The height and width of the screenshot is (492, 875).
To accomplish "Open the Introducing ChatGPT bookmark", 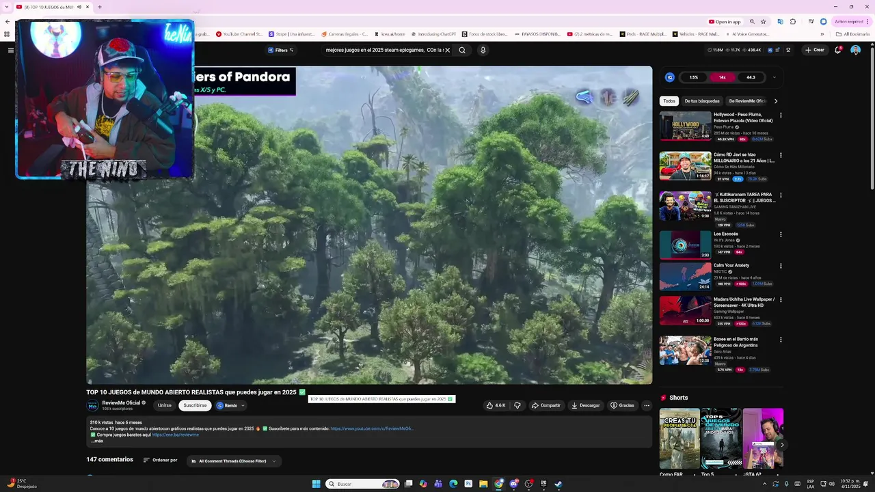I will tap(433, 33).
